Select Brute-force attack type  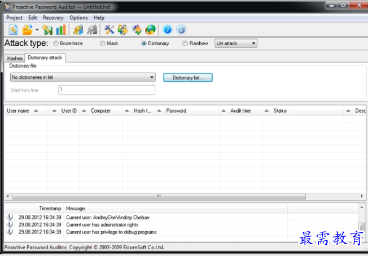[68, 43]
